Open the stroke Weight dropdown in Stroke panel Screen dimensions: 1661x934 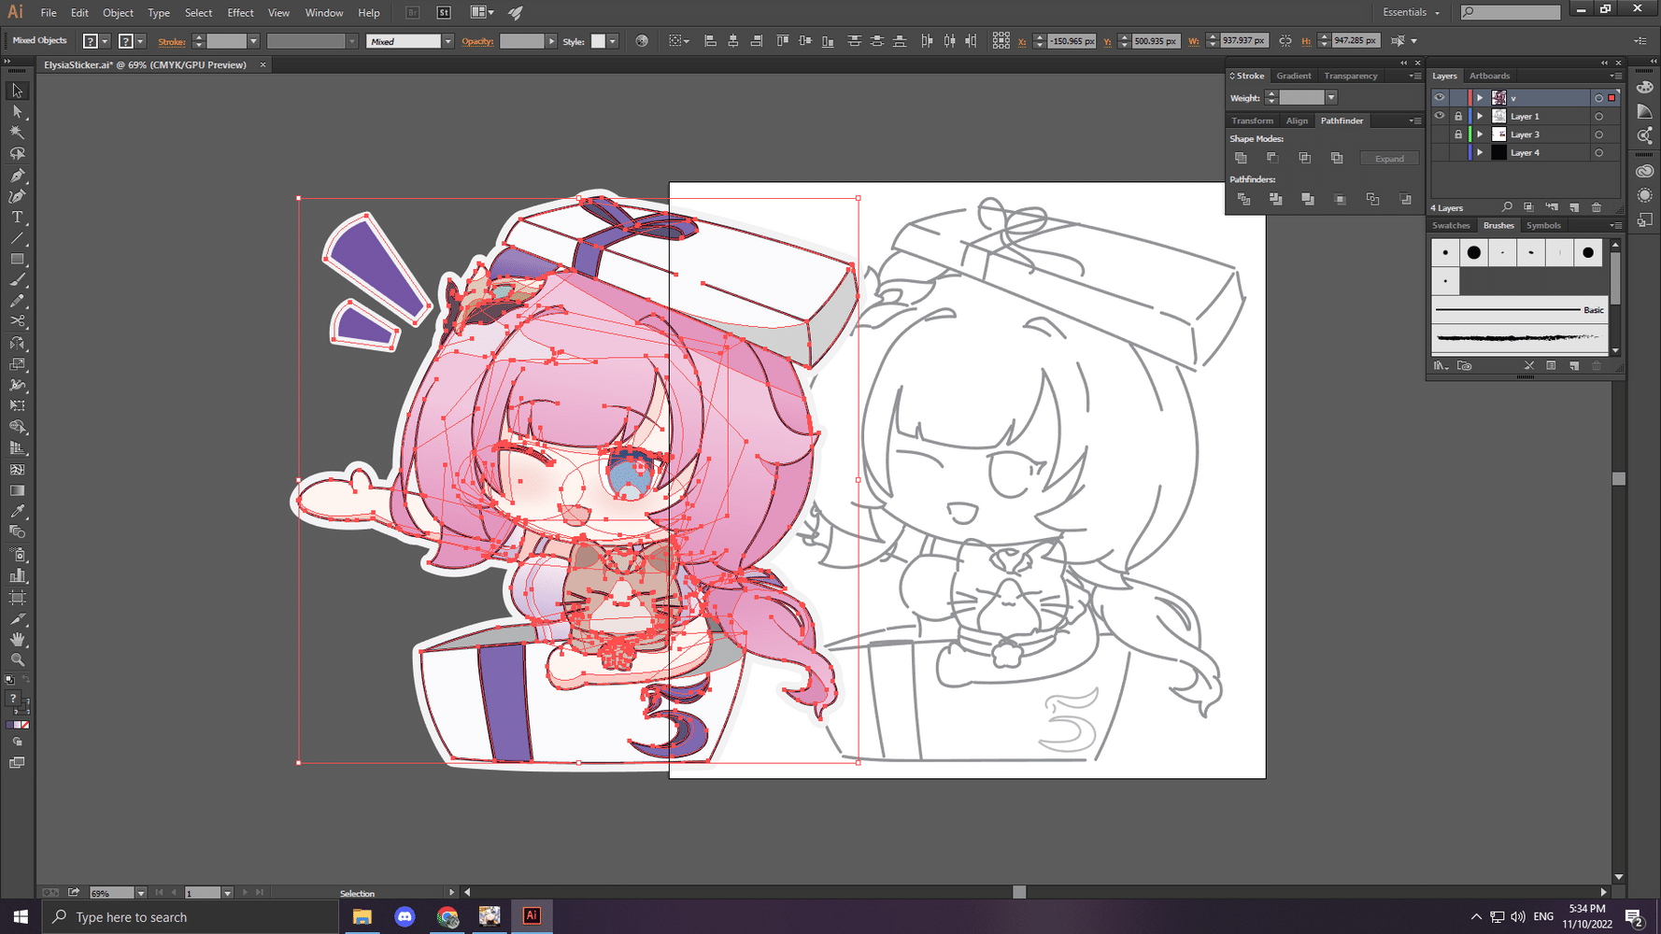click(1331, 98)
